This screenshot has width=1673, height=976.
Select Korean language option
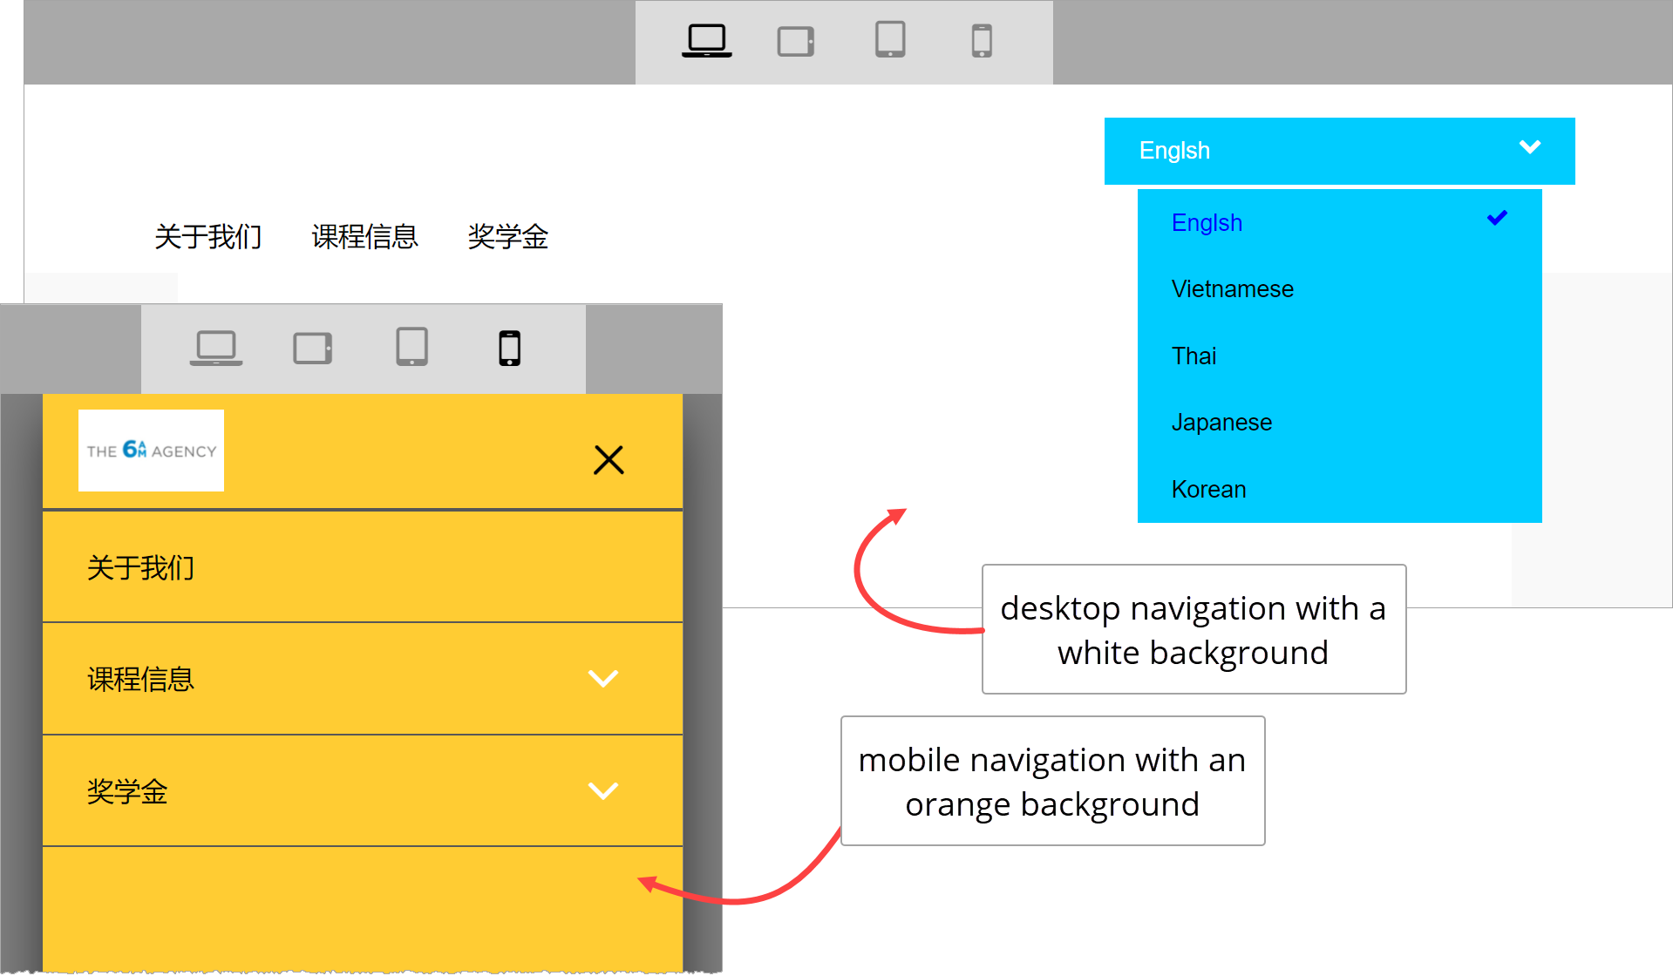(x=1208, y=490)
